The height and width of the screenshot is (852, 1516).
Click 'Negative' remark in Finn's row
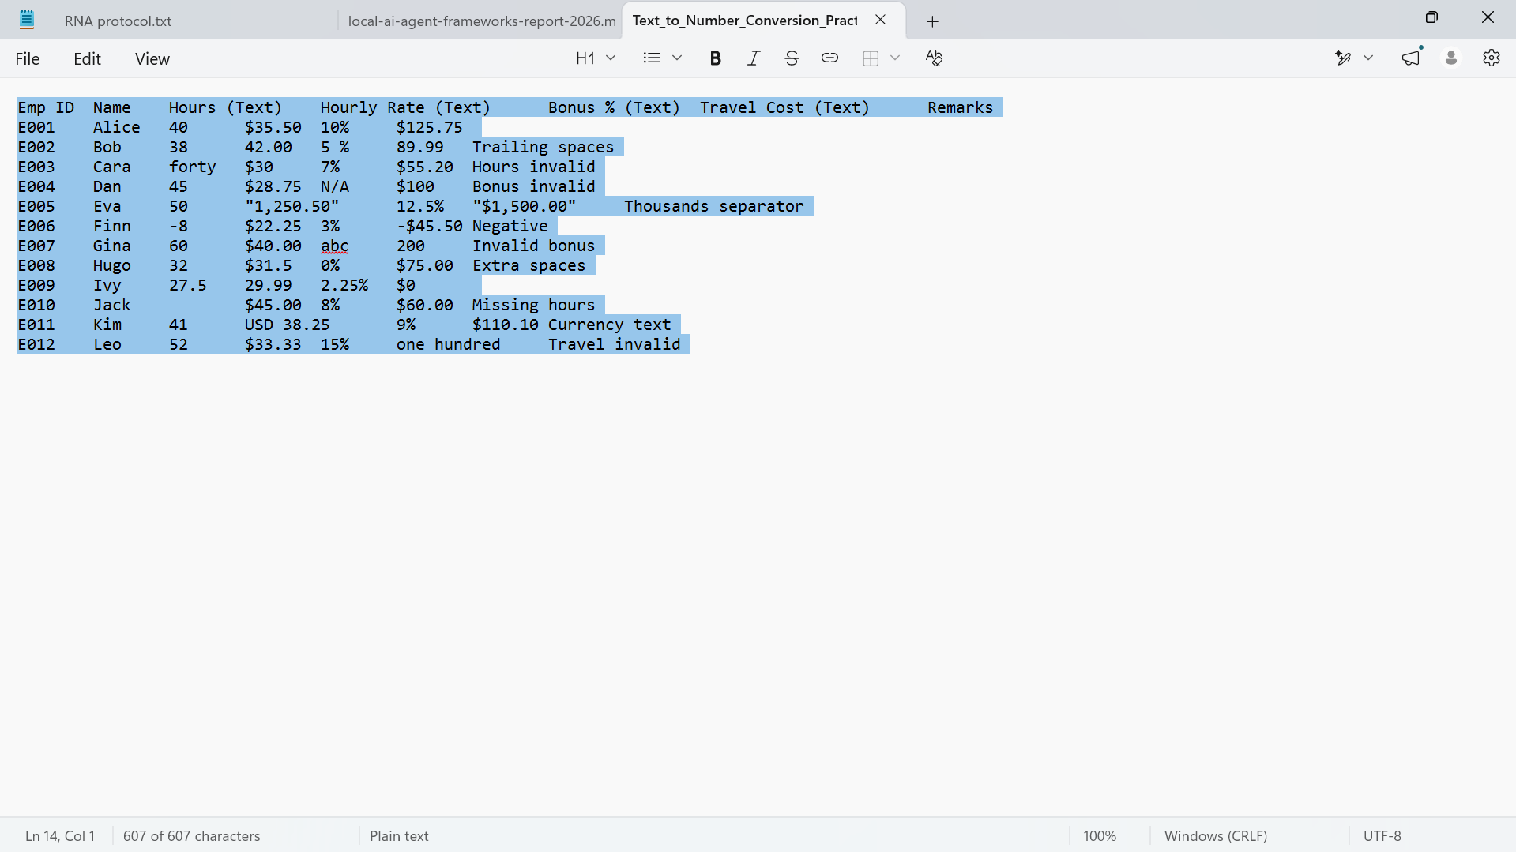pos(510,226)
